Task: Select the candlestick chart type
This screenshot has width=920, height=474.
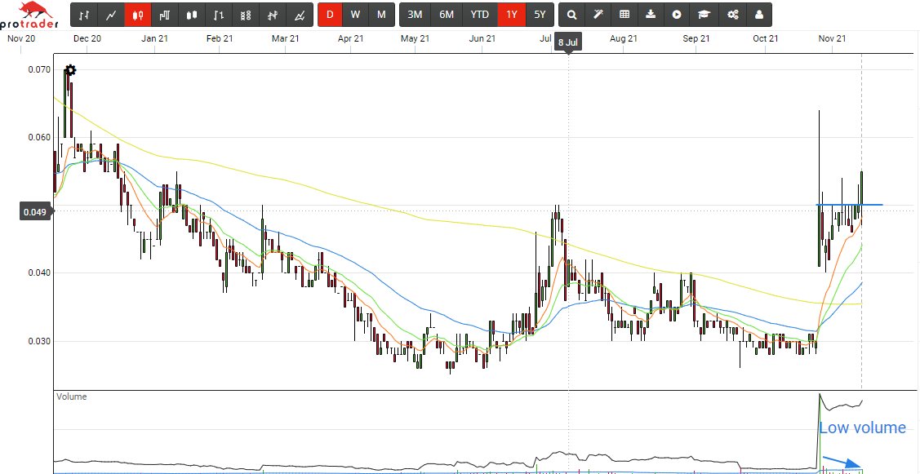Action: pyautogui.click(x=138, y=15)
